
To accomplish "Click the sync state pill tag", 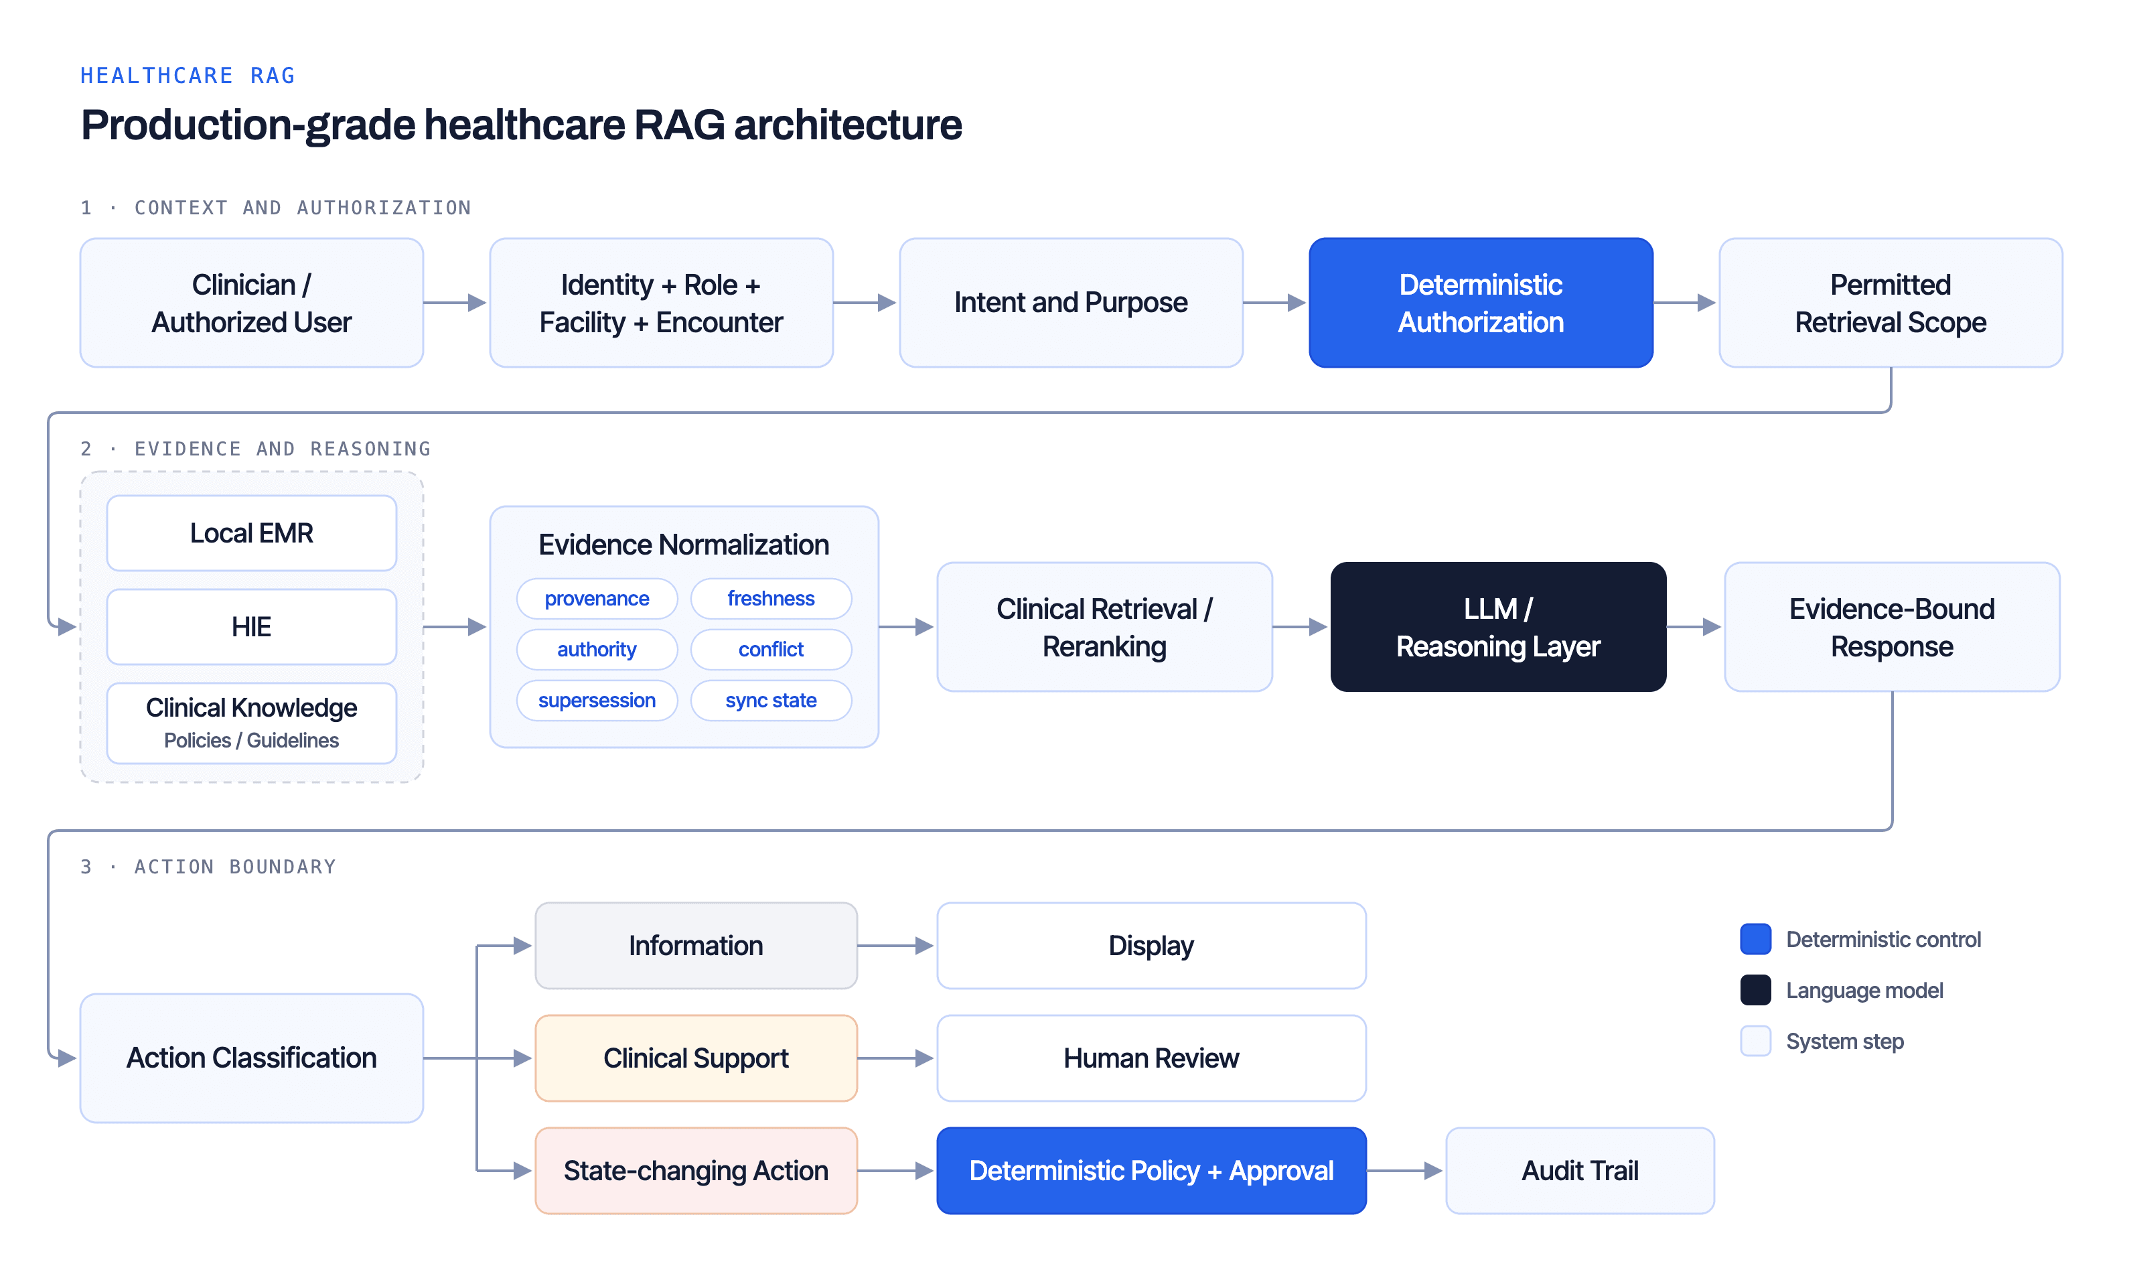I will [x=771, y=700].
